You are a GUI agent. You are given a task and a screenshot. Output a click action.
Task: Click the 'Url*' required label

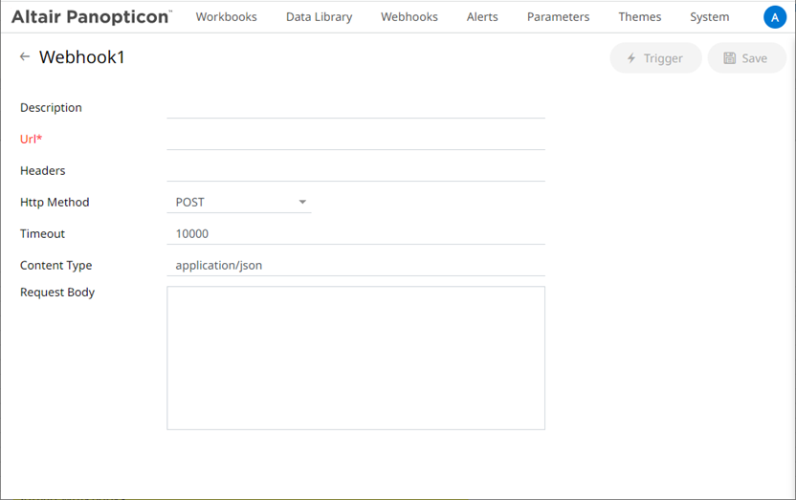31,139
